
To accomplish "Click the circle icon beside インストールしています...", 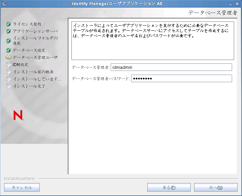I will click(9, 79).
